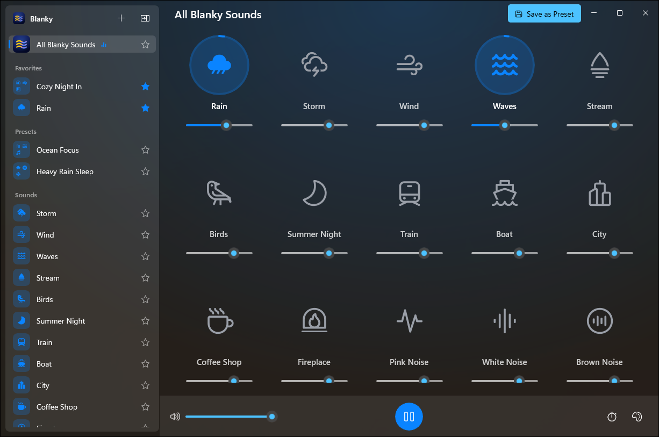Star the Ocean Focus preset

145,150
